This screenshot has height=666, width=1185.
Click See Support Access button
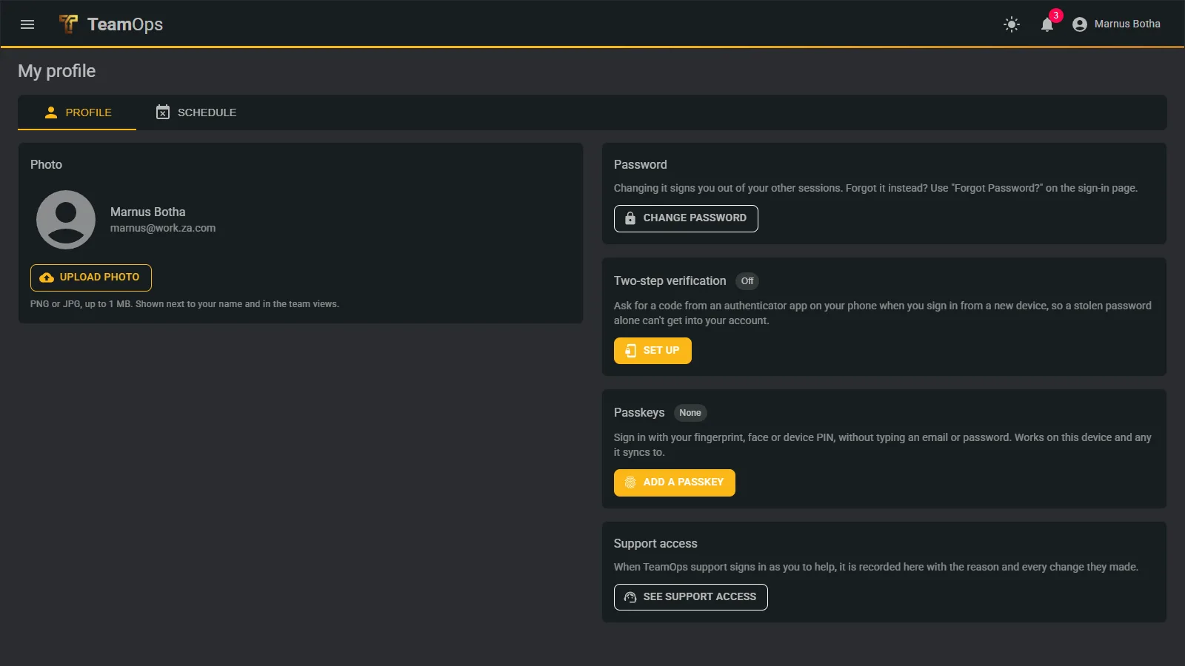pos(691,597)
